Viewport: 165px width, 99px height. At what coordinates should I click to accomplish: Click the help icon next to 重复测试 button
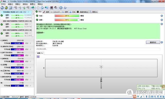coord(162,42)
